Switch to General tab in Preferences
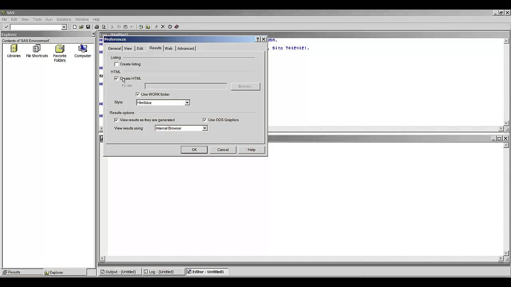 [114, 49]
